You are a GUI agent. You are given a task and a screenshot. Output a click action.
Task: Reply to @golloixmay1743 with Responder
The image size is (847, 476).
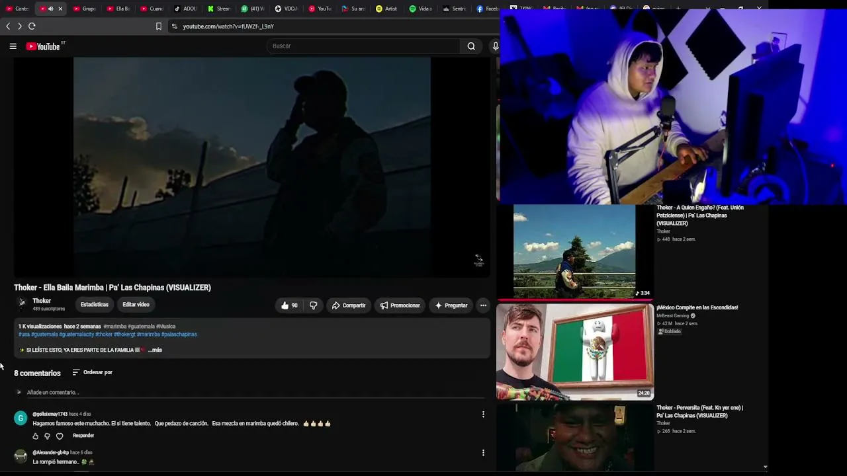(83, 436)
